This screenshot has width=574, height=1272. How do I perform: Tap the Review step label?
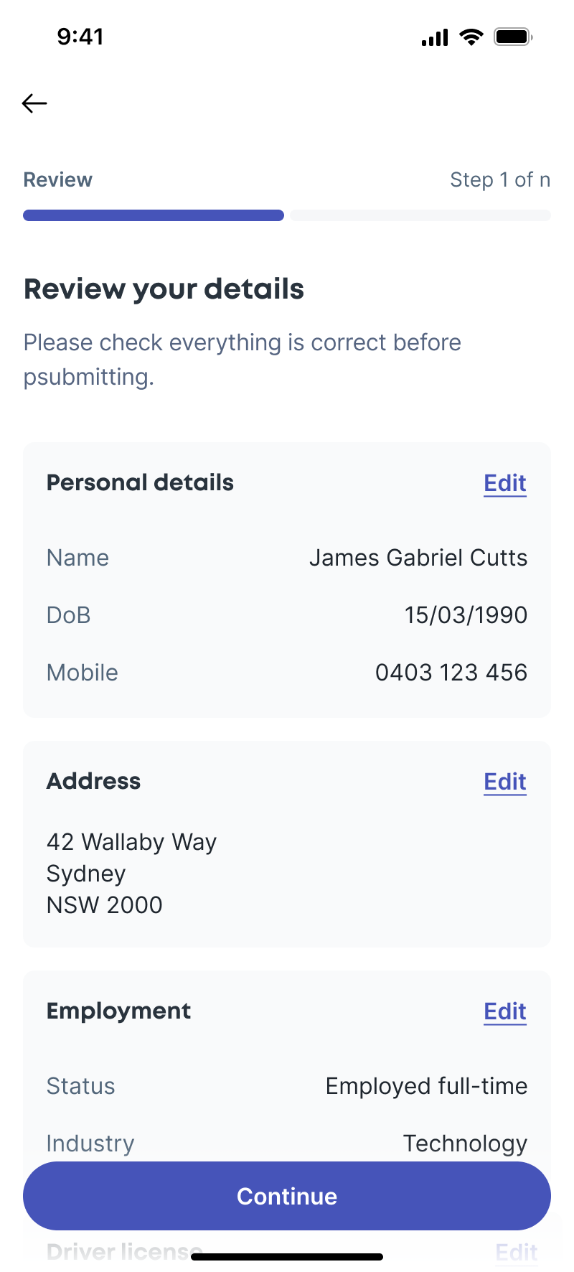pos(58,179)
